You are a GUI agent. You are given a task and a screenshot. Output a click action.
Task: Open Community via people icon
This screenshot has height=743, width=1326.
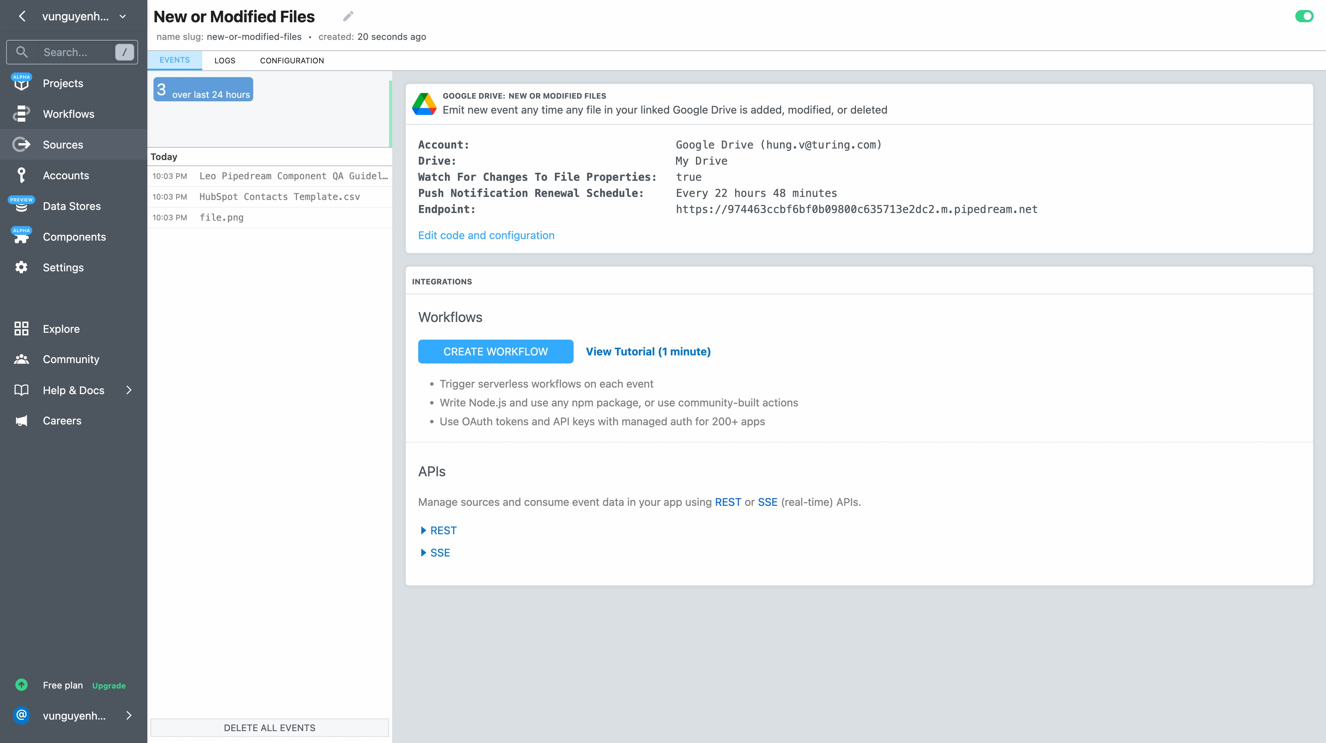[21, 359]
